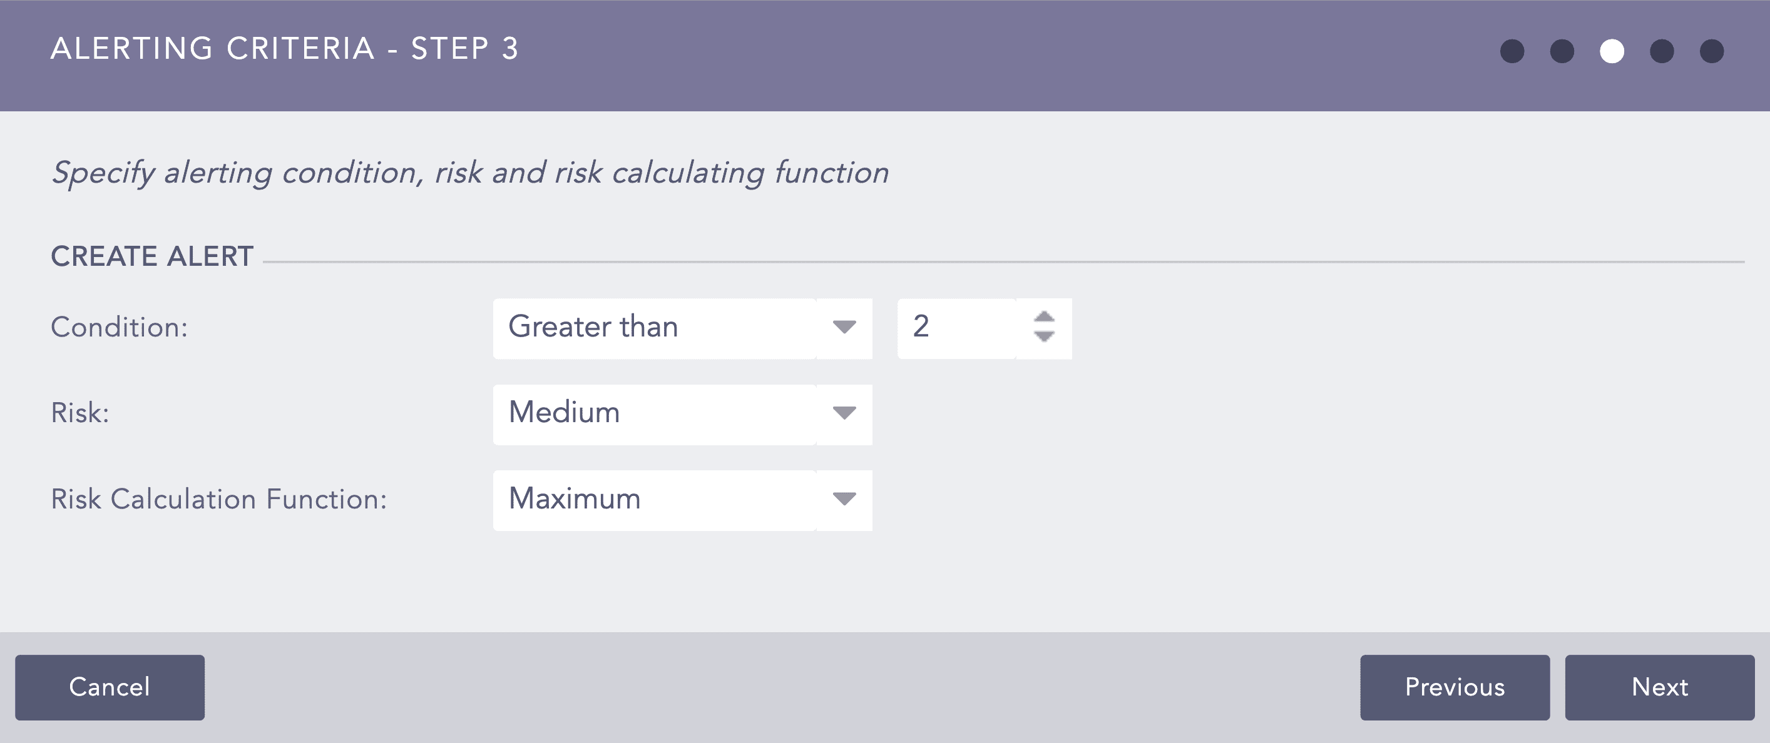Click the first step indicator dot

click(x=1512, y=51)
